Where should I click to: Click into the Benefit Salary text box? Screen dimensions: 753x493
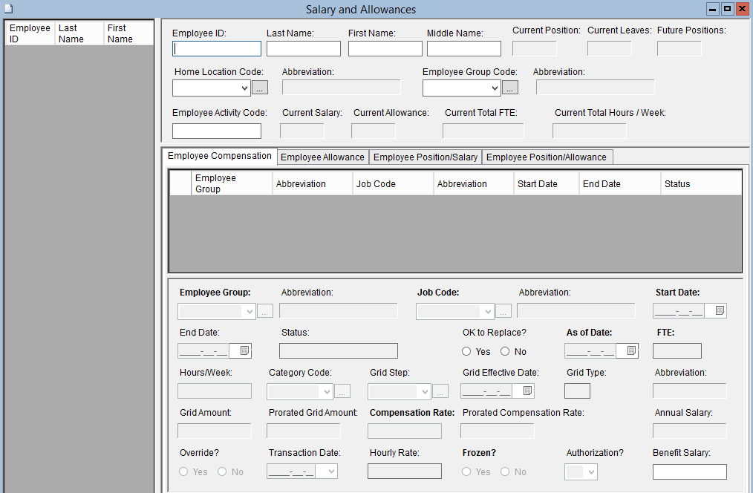689,471
